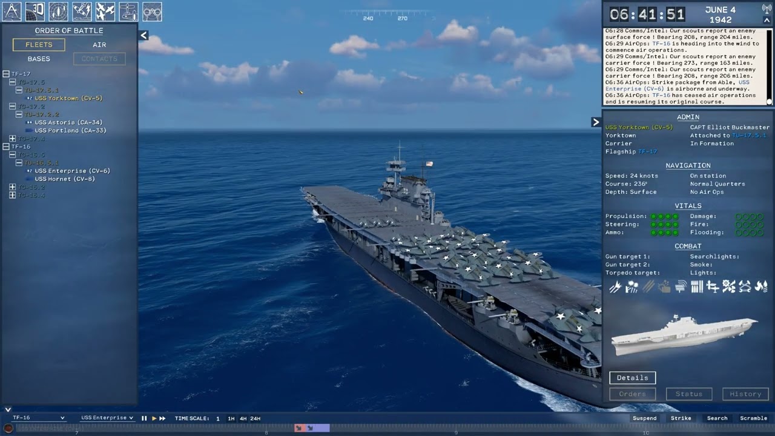Click the white ship model thumbnail
This screenshot has width=775, height=436.
tap(684, 334)
